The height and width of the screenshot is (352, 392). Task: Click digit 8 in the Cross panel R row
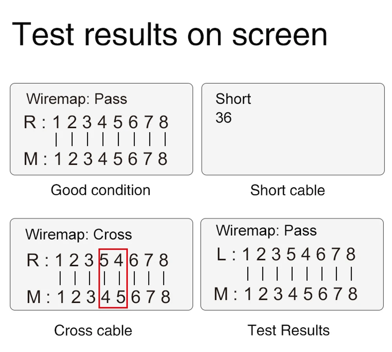coord(164,260)
